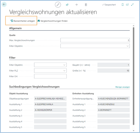Click empty Objekt Ausstattung 3 field
The height and width of the screenshot is (133, 140).
click(50, 116)
